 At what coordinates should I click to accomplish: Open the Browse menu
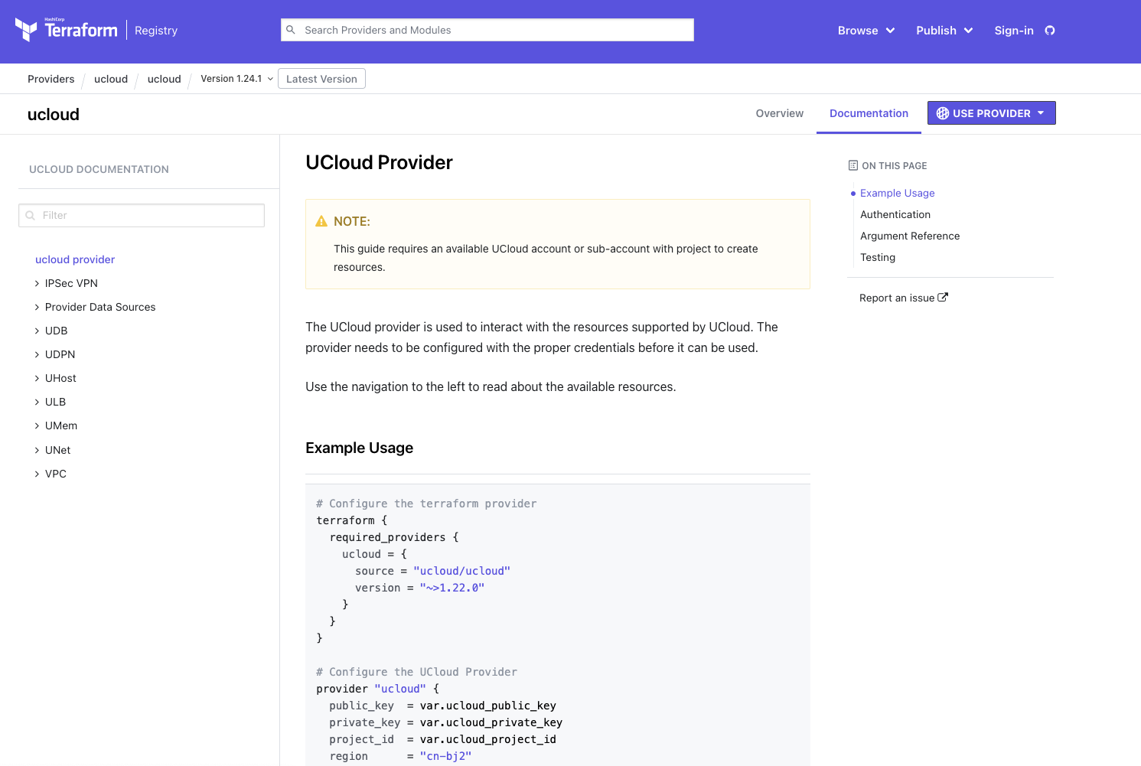click(866, 31)
